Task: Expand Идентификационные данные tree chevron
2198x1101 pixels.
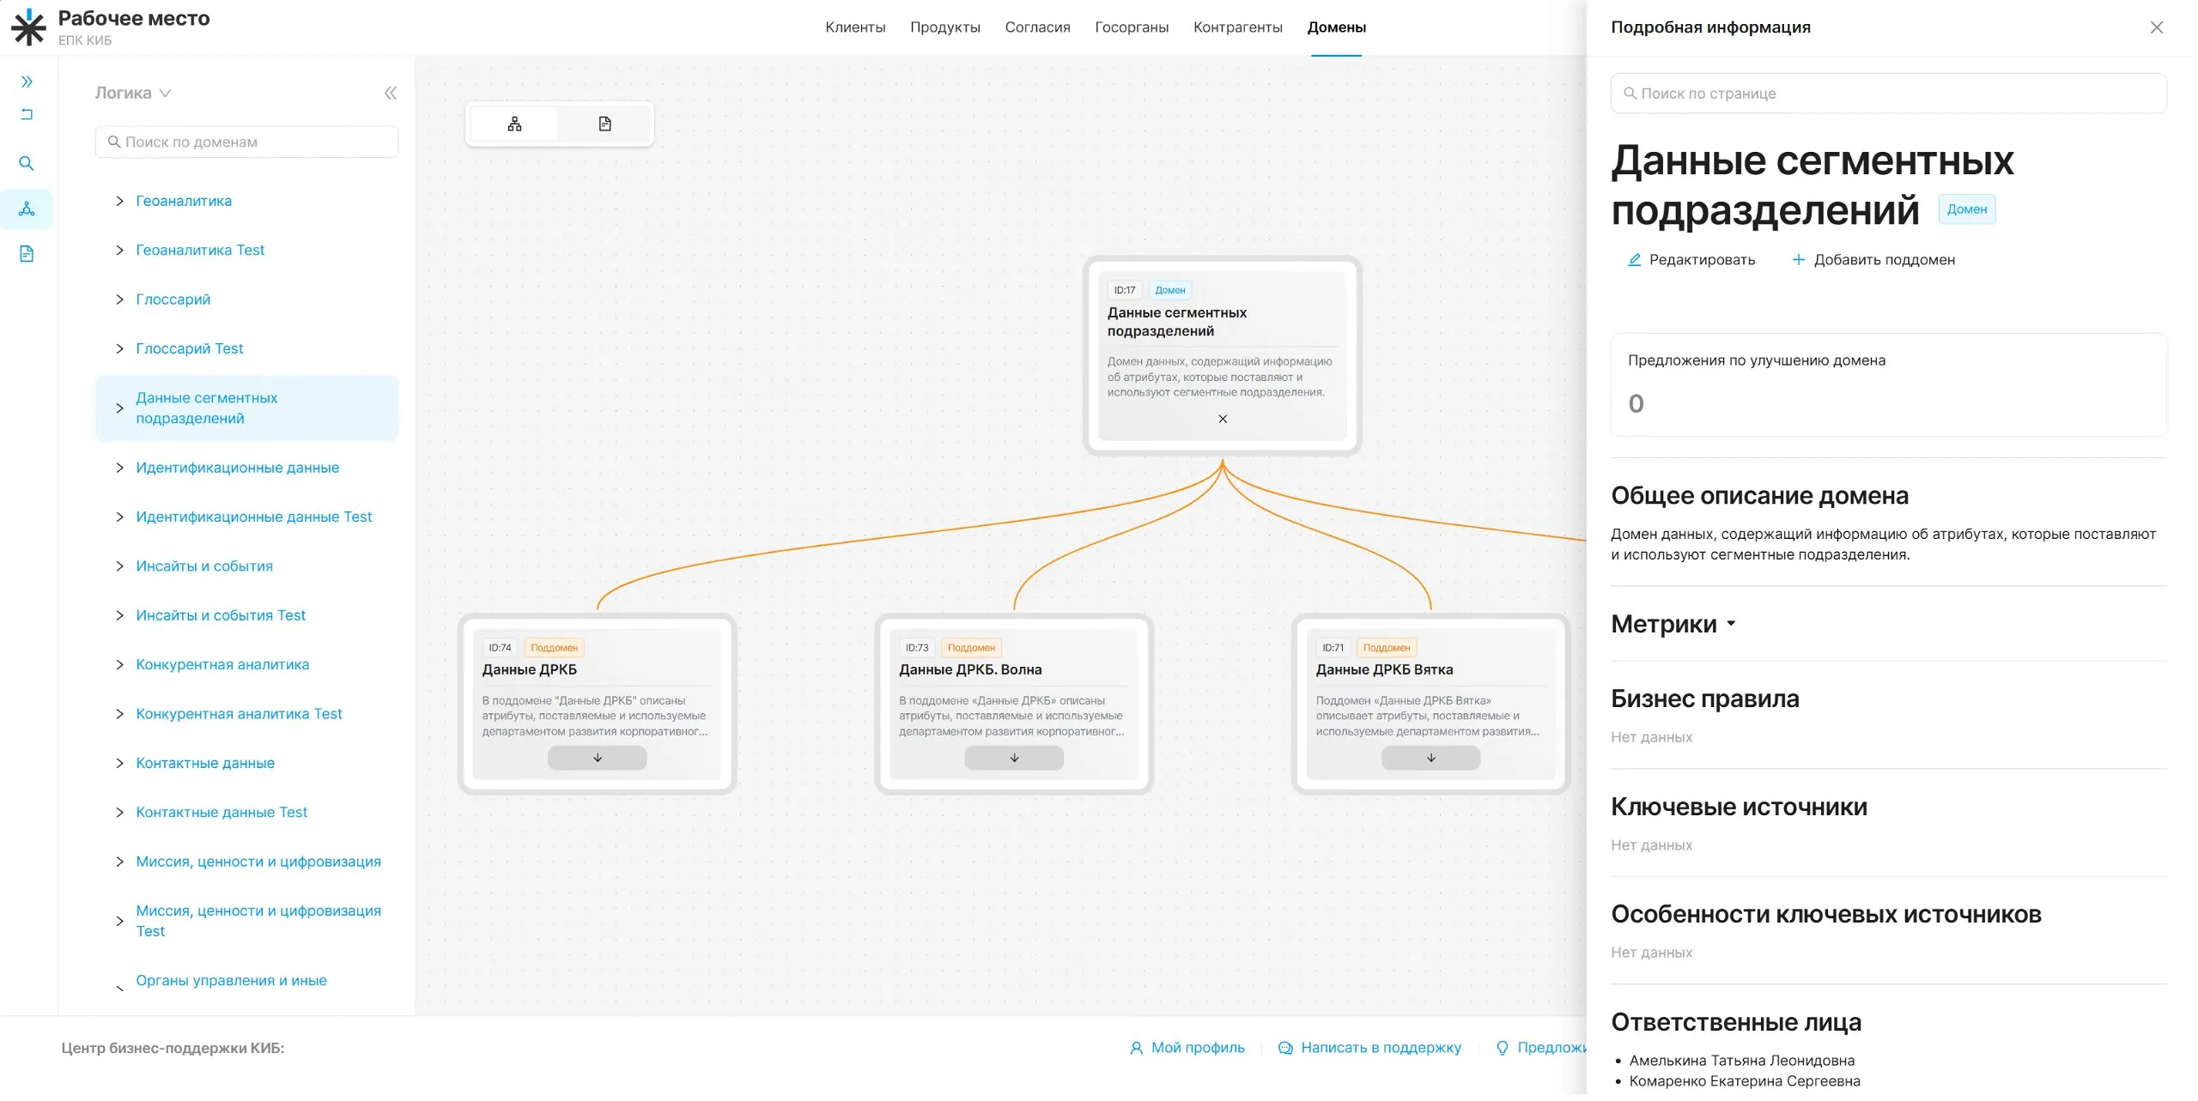Action: [119, 468]
